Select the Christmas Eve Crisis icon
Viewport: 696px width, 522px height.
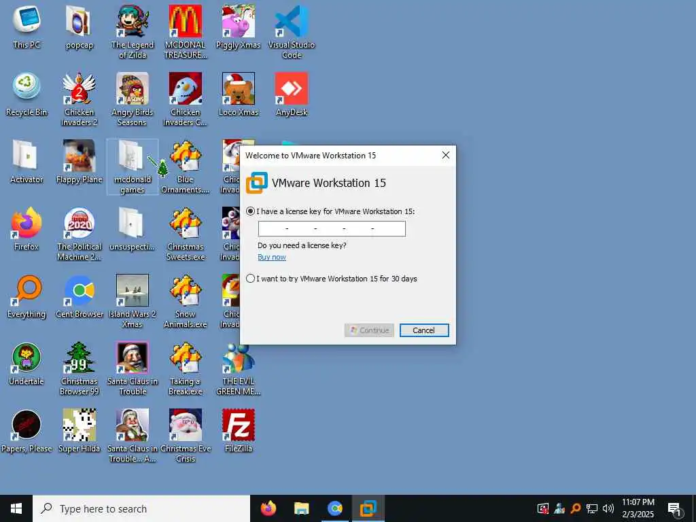click(186, 436)
